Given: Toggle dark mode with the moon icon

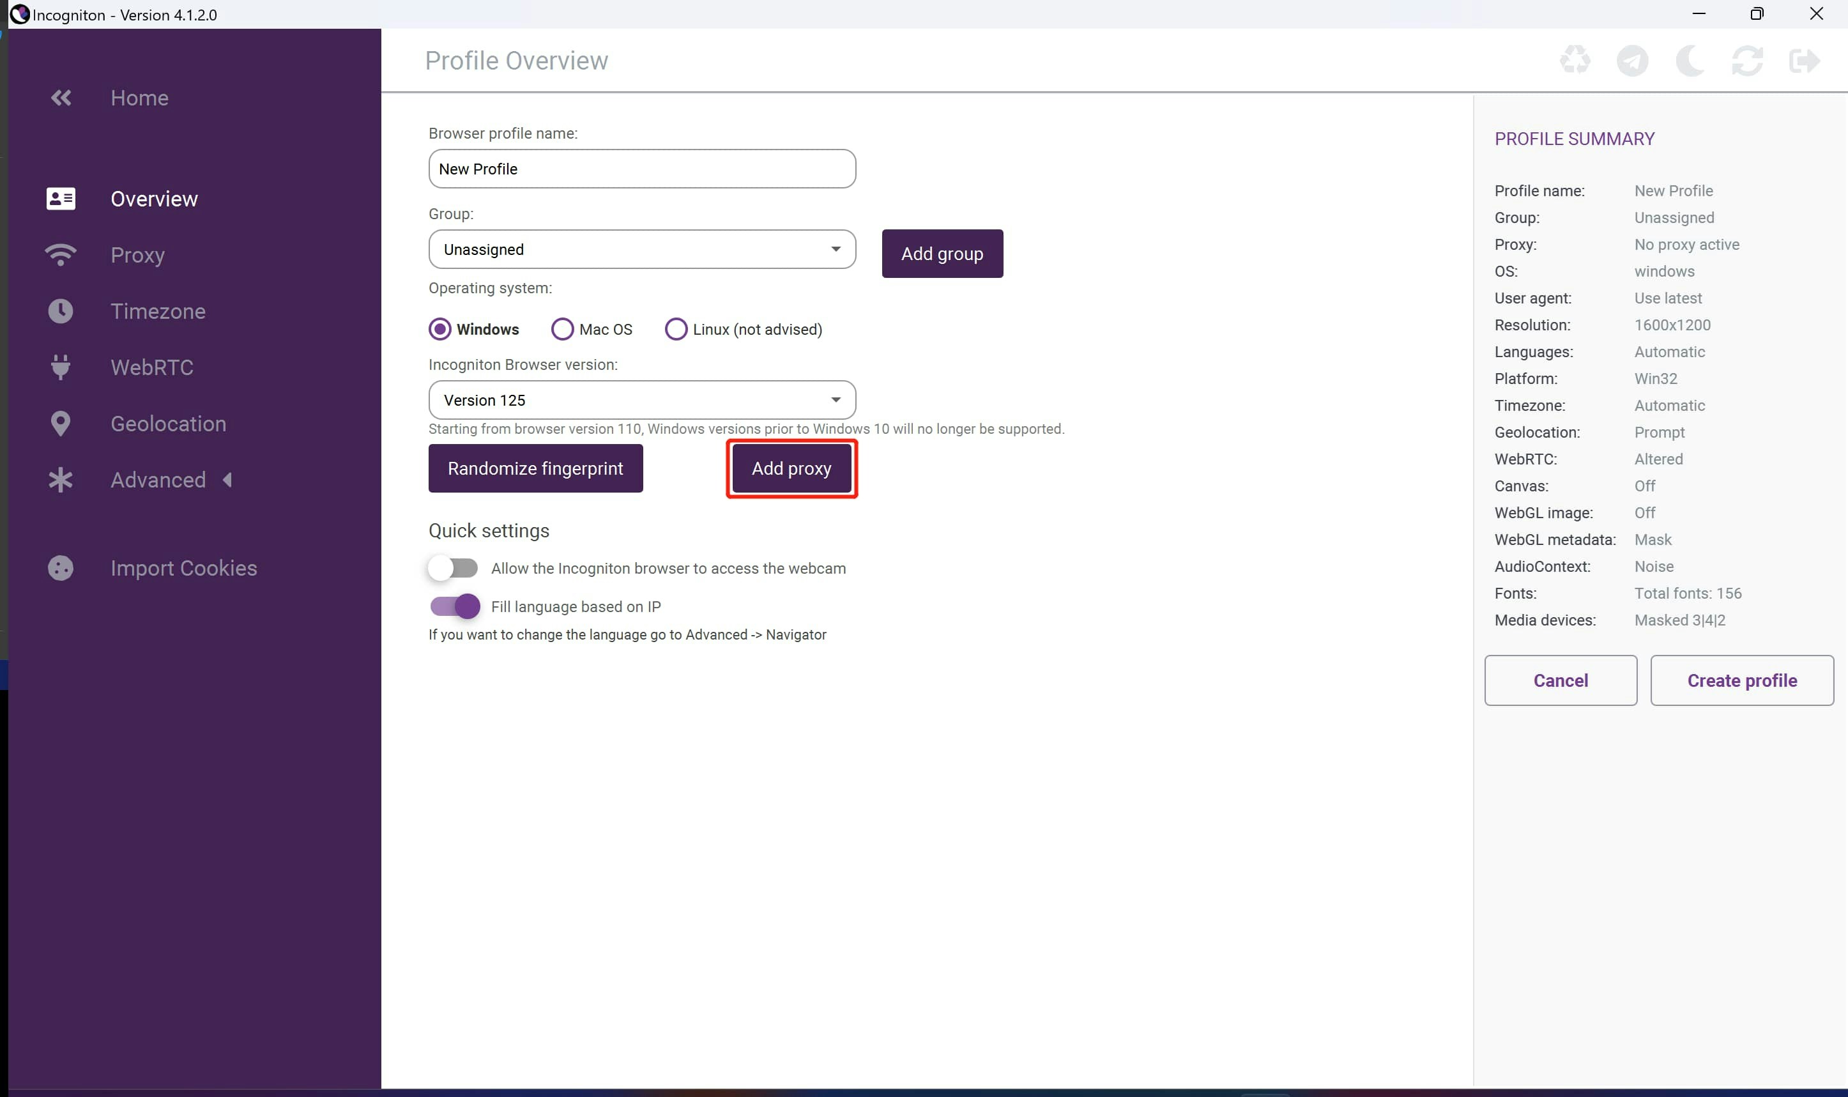Looking at the screenshot, I should [x=1689, y=61].
